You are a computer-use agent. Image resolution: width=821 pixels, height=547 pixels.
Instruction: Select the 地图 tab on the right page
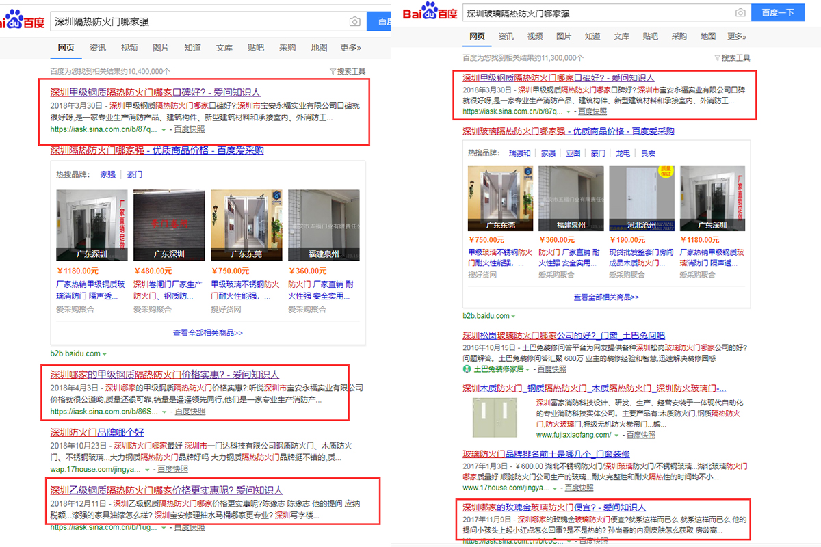(708, 36)
